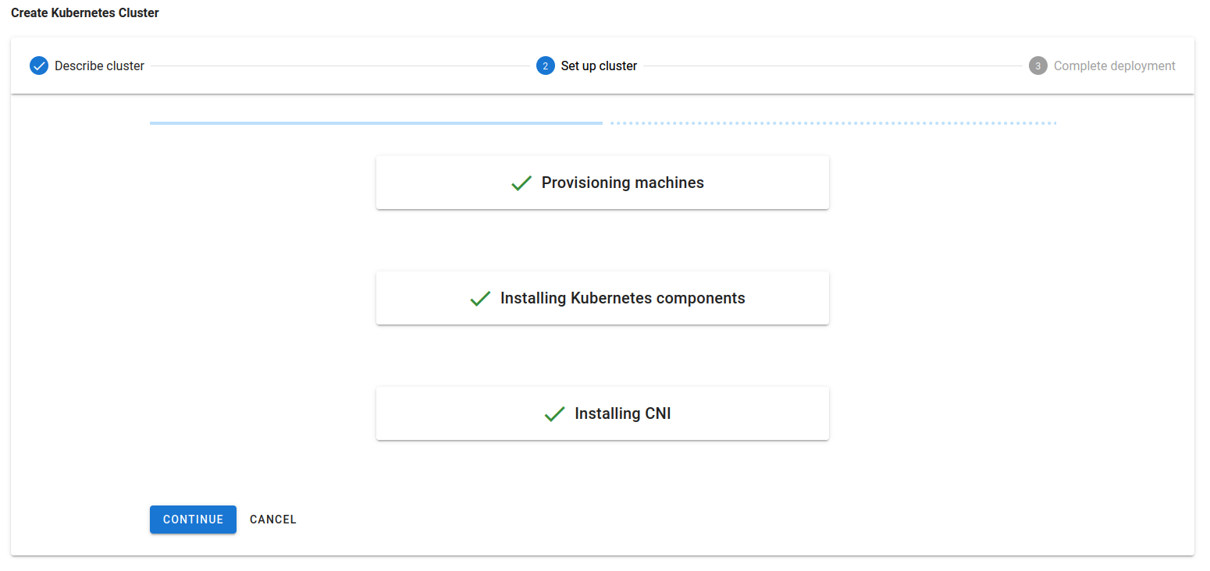Click the green checkmark beside Installing CNI
The width and height of the screenshot is (1210, 571).
(x=554, y=413)
